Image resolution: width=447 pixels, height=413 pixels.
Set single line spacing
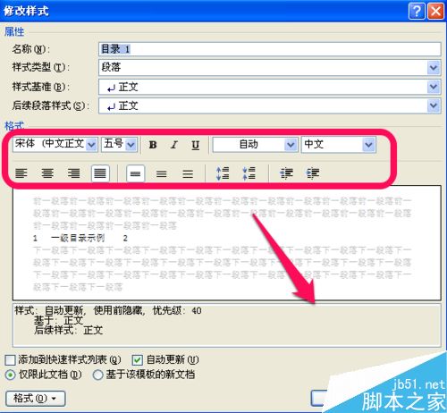136,173
